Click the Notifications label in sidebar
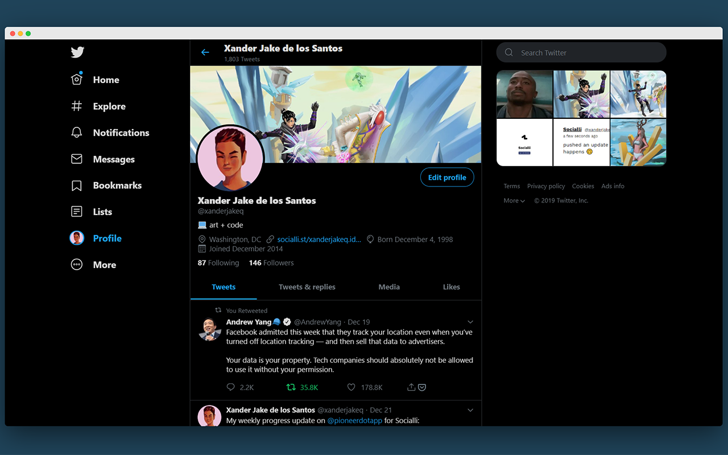The height and width of the screenshot is (455, 728). (121, 133)
